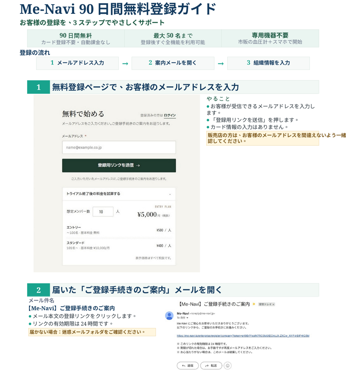This screenshot has width=346, height=379.
Task: Expand the To 自分 recipient details arrow
Action: [x=187, y=318]
